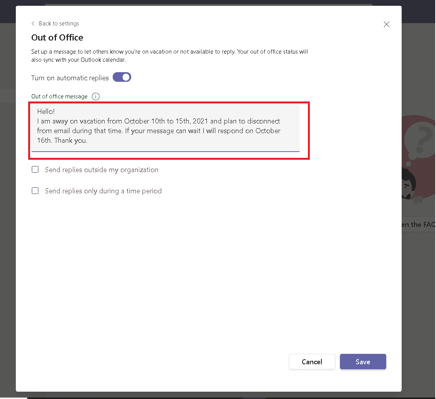This screenshot has width=436, height=399.
Task: Click into the out of office message box
Action: pos(166,128)
